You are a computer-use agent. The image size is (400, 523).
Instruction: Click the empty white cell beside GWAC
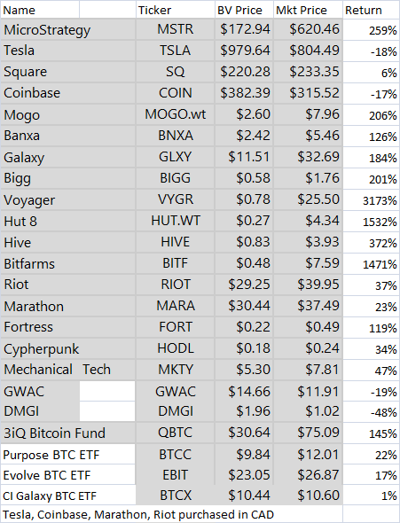pyautogui.click(x=107, y=391)
